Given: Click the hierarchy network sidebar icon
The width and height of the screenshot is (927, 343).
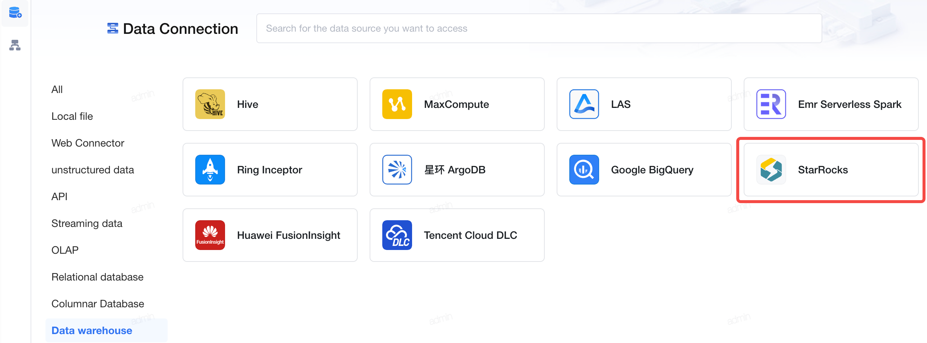Looking at the screenshot, I should pos(15,45).
